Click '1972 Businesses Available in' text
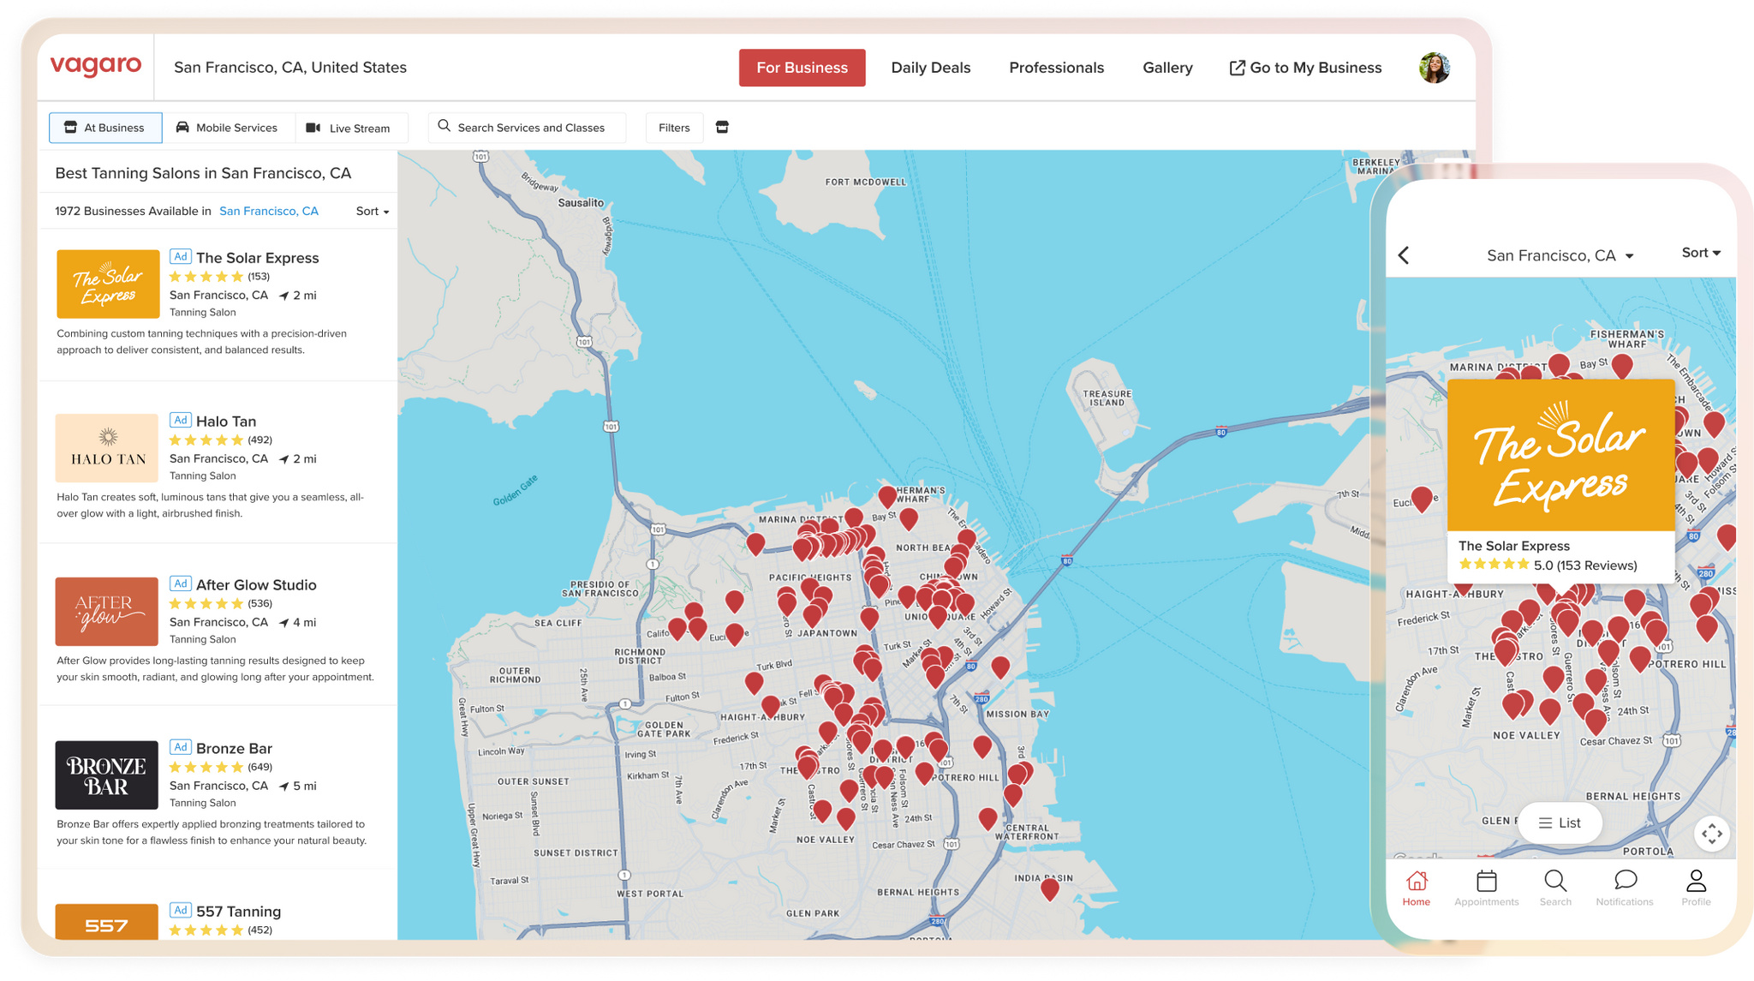 (x=133, y=211)
